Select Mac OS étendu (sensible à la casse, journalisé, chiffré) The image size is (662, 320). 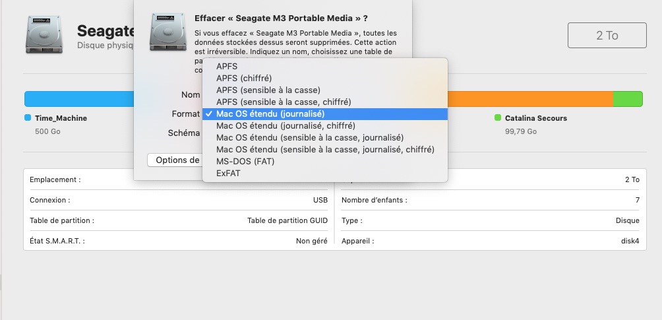(325, 150)
